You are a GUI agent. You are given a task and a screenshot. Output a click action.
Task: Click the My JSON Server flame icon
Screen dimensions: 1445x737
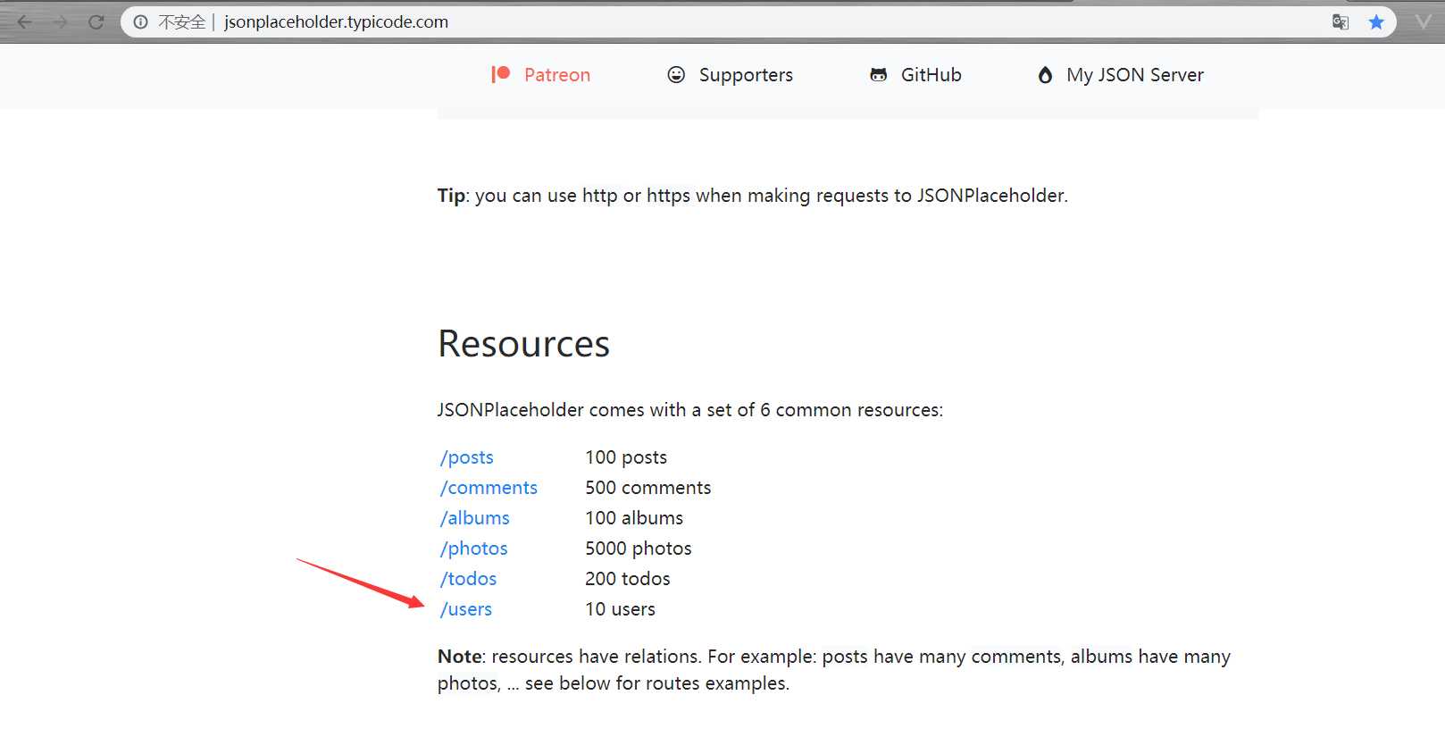(1045, 75)
